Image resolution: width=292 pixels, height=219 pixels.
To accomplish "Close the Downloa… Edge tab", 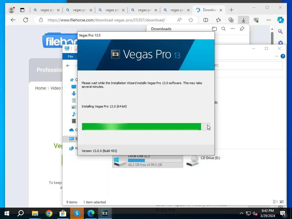I will (221, 10).
